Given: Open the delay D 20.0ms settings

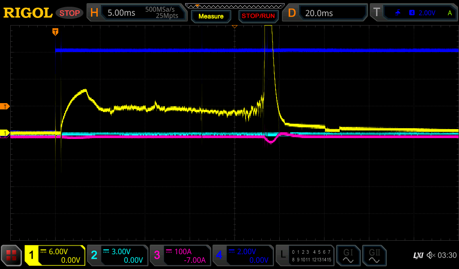Looking at the screenshot, I should [326, 13].
